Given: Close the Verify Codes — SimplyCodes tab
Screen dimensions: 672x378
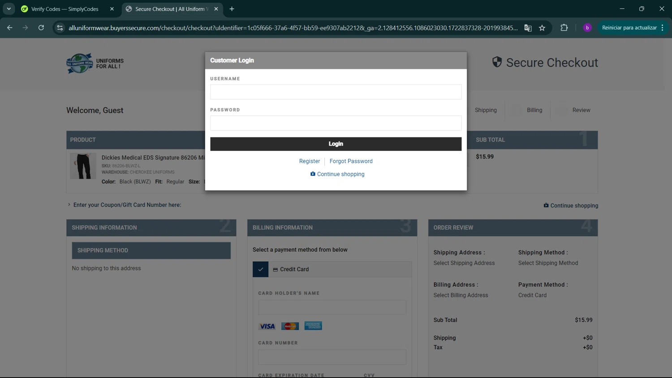Looking at the screenshot, I should (112, 9).
